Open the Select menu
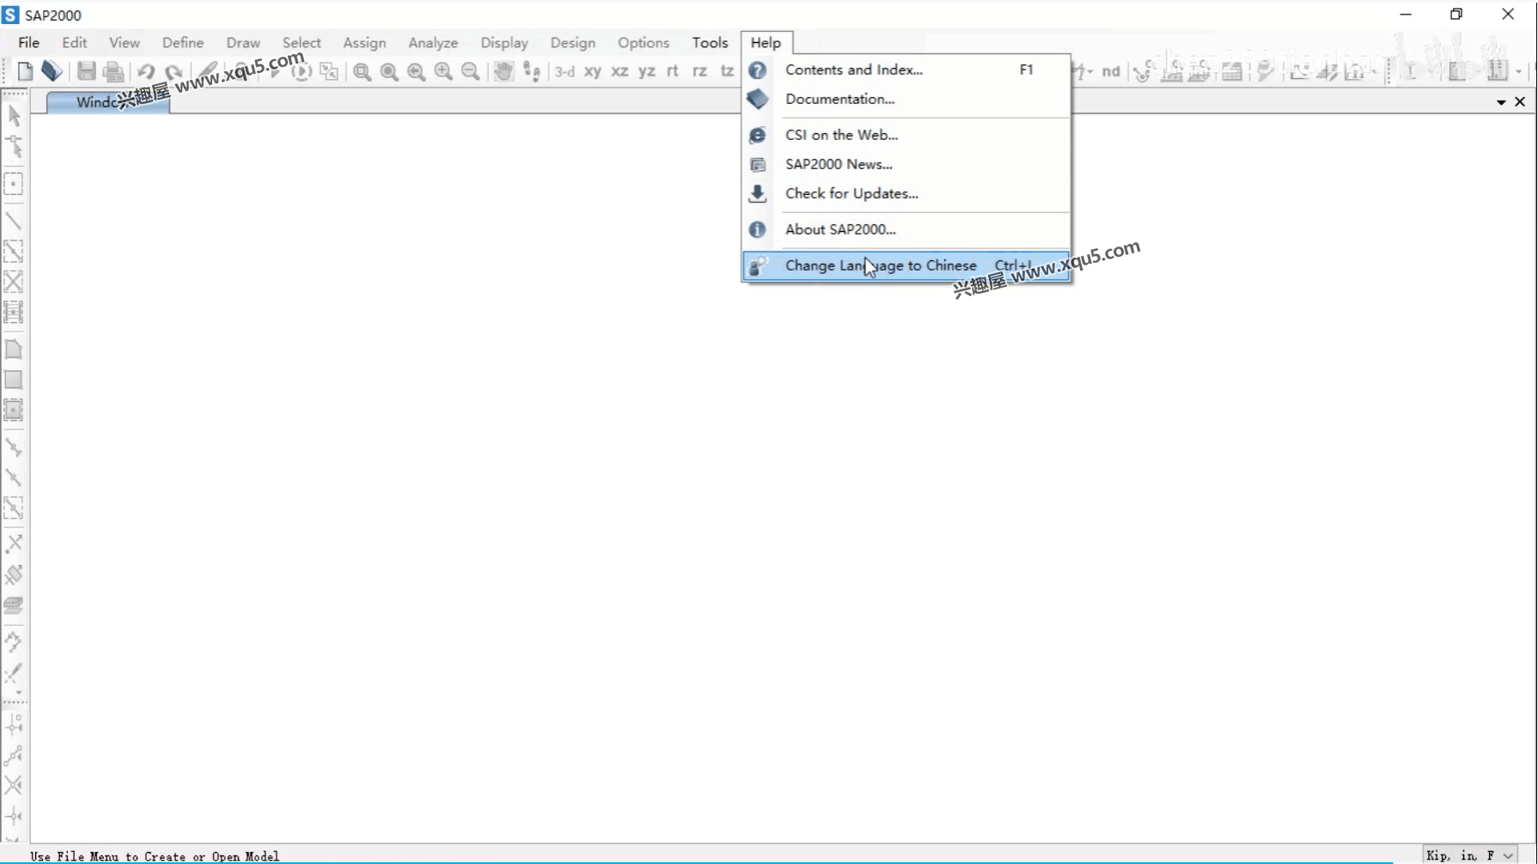The image size is (1538, 864). (302, 42)
